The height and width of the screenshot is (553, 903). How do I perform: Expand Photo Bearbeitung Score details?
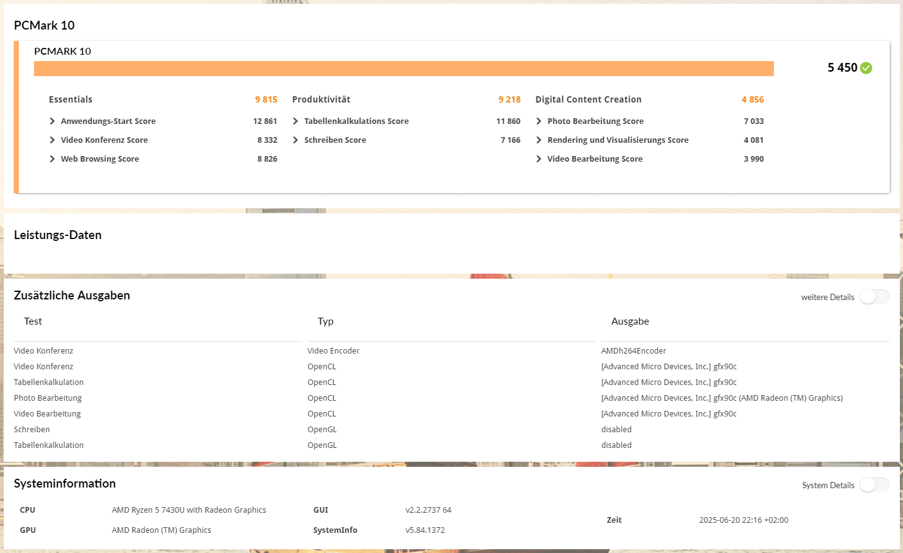539,121
